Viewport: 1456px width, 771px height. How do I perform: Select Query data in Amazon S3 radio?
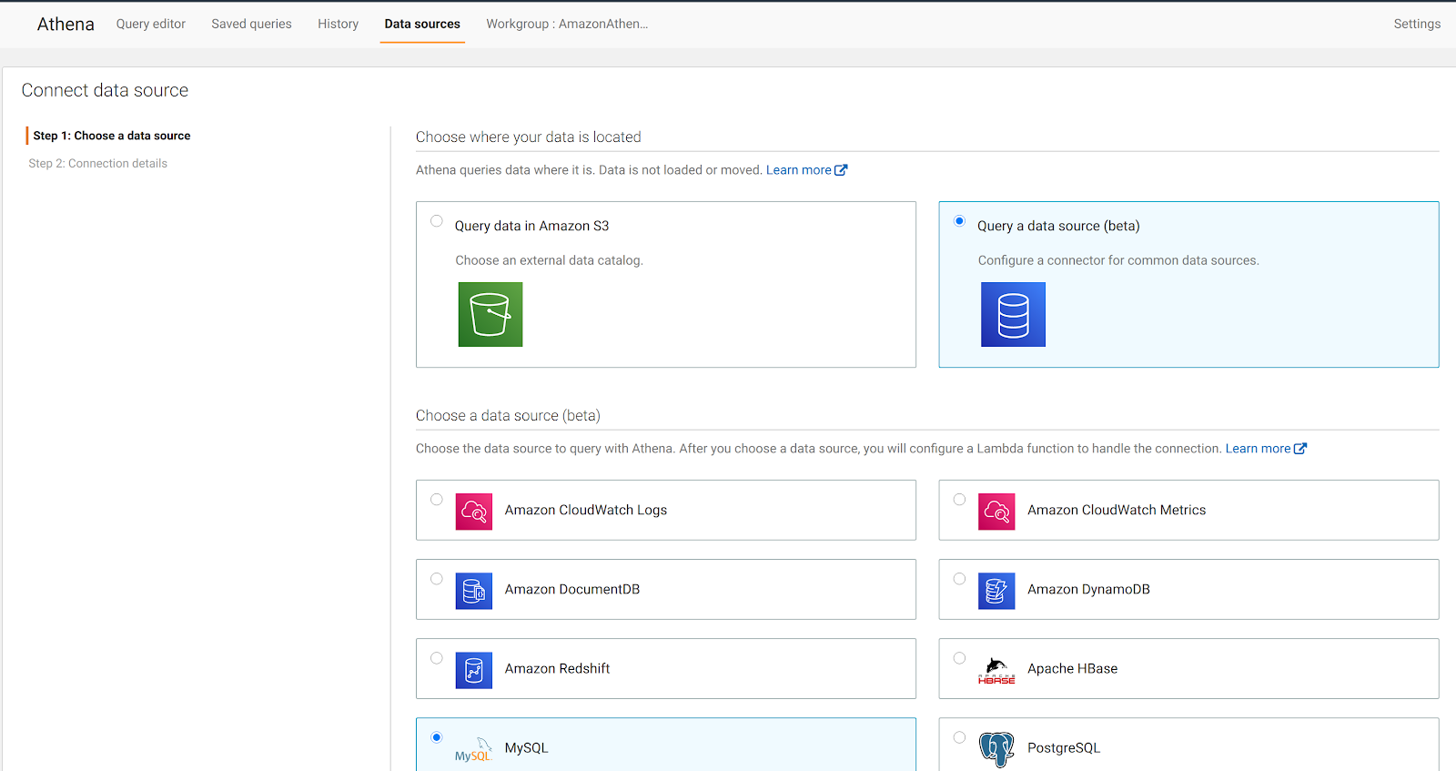[437, 221]
